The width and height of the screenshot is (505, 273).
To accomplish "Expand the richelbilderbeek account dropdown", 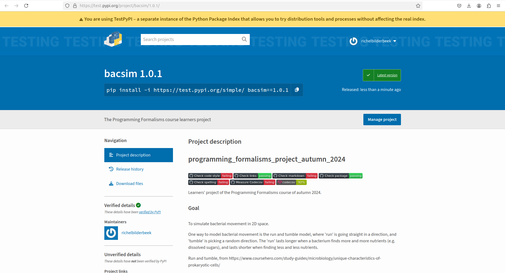I will click(395, 41).
